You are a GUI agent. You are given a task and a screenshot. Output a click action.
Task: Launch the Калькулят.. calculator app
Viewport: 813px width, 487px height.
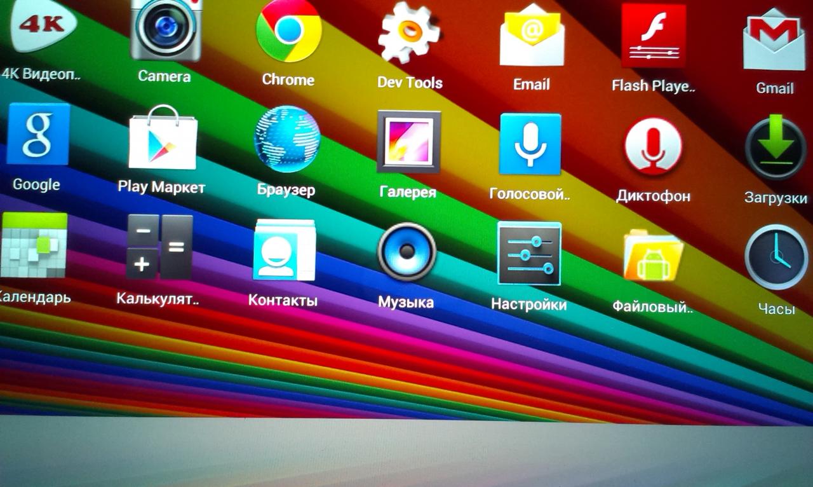click(x=159, y=247)
